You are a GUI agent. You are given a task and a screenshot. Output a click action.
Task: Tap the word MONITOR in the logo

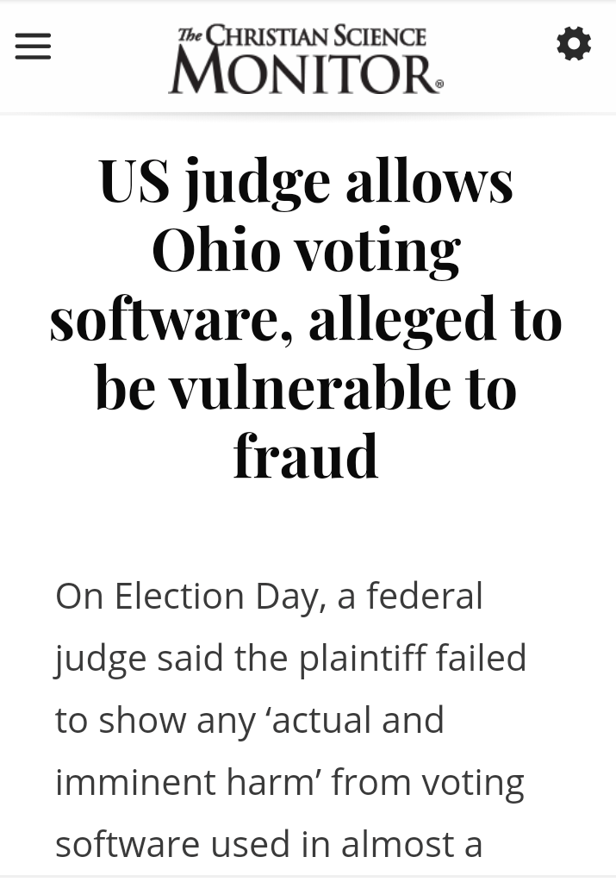[303, 72]
